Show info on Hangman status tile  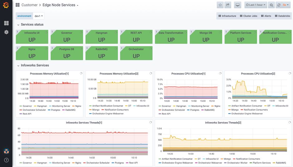click(87, 32)
